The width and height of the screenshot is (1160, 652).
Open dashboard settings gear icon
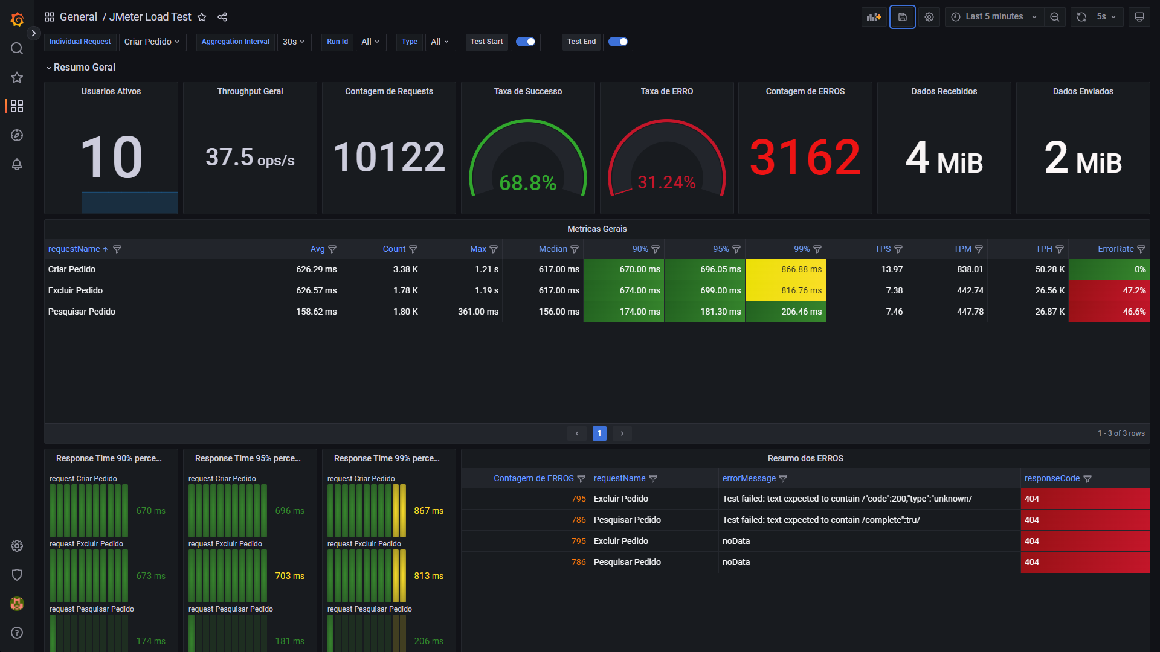click(929, 17)
